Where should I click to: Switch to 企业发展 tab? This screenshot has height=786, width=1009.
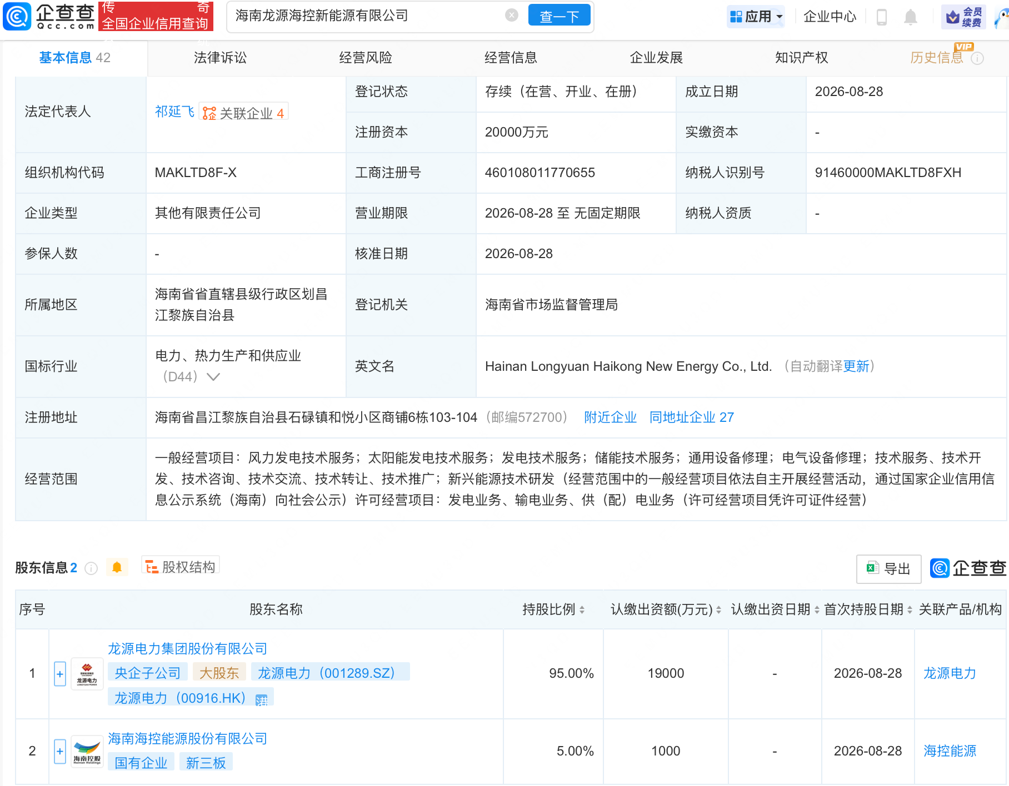[x=656, y=57]
